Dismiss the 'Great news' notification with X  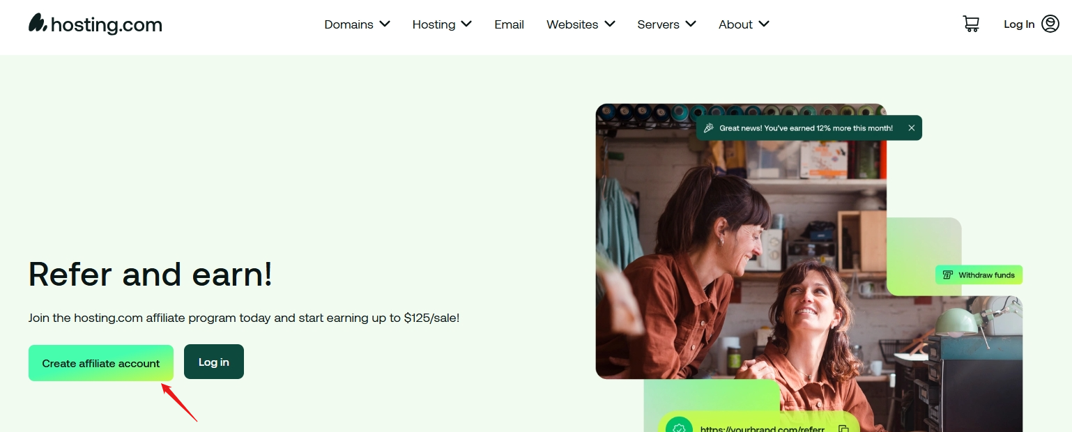pos(911,128)
